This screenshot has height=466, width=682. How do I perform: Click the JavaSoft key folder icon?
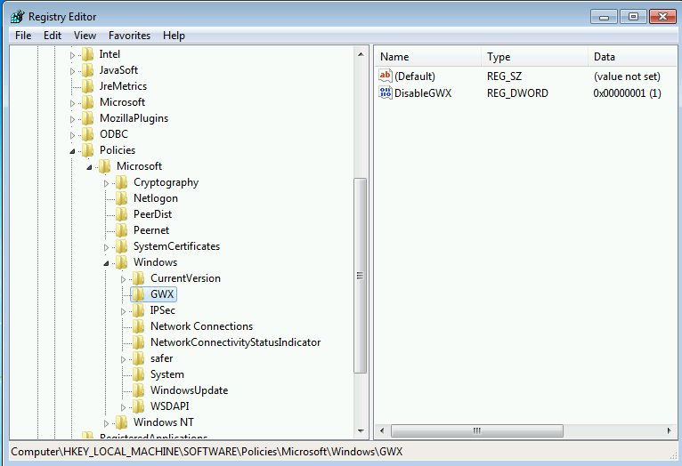click(87, 70)
